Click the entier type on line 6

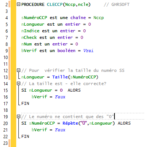point(68,31)
